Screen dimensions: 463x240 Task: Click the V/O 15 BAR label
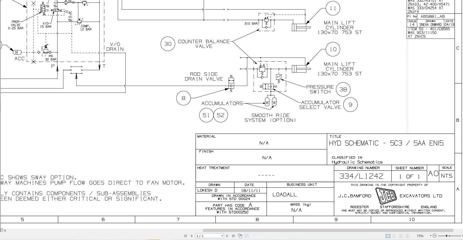point(46,25)
